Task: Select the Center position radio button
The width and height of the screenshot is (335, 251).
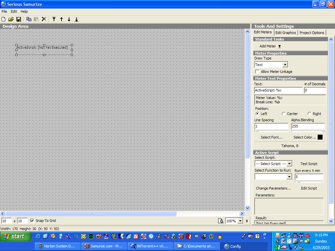Action: 284,113
